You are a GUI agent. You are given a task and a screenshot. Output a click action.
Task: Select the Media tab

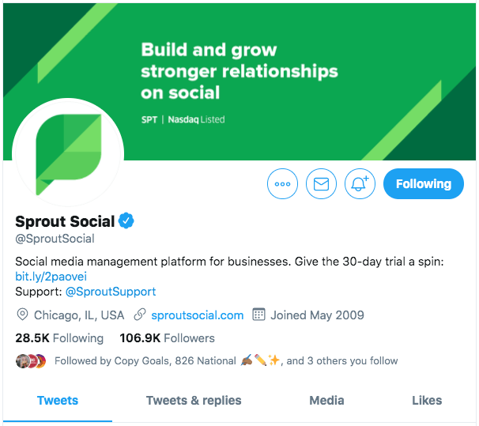[326, 401]
